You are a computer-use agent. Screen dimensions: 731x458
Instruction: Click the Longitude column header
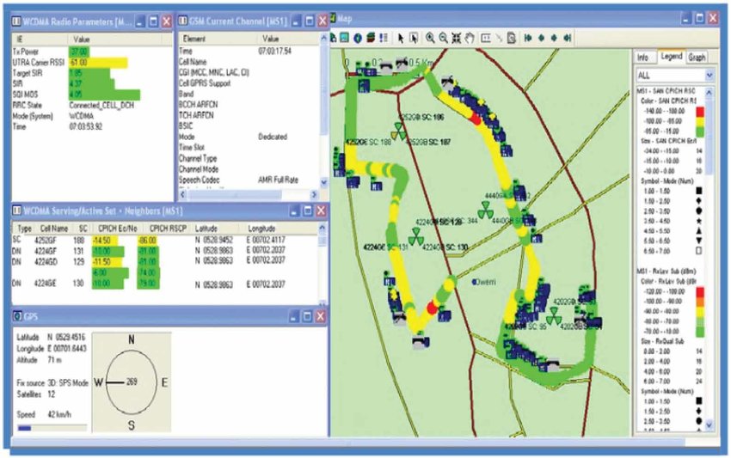[261, 229]
